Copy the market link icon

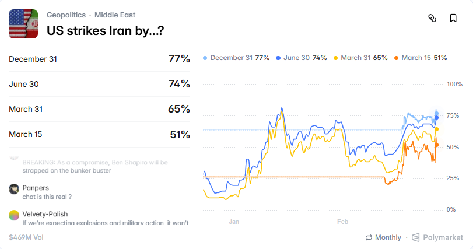(432, 18)
